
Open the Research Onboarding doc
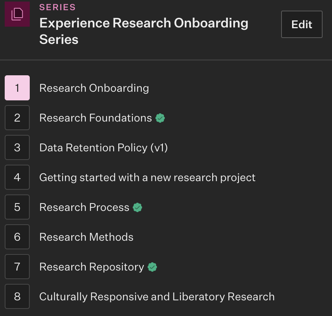(94, 88)
